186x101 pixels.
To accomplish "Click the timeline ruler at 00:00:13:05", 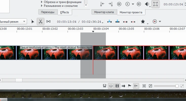I will click(x=126, y=29).
